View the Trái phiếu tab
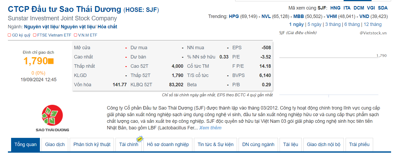399x154 pixels. [x=359, y=144]
